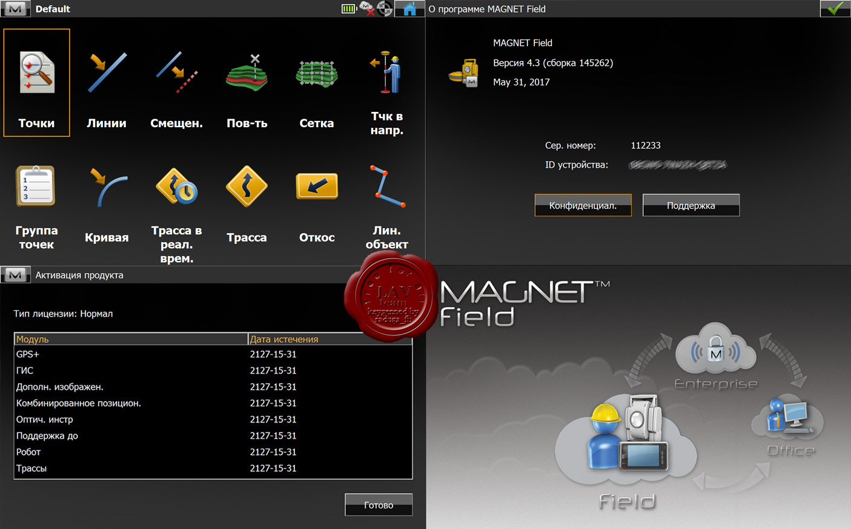Click the blurred ID устройства value

[678, 165]
